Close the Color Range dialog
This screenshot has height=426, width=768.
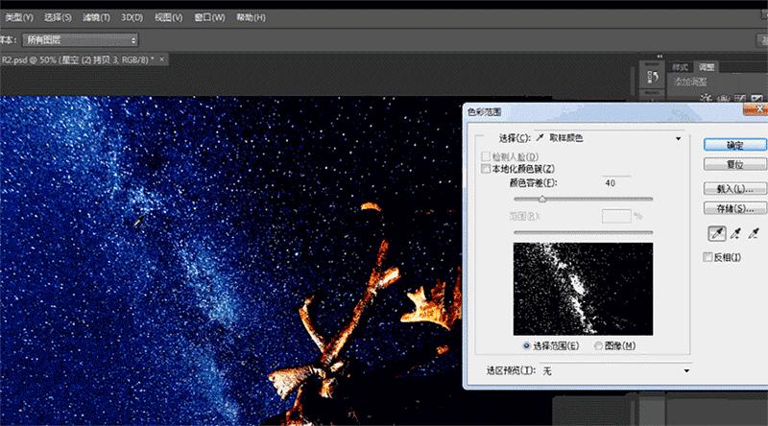point(758,111)
